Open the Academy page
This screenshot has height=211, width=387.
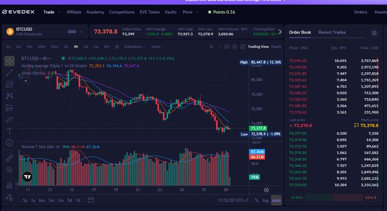(95, 12)
